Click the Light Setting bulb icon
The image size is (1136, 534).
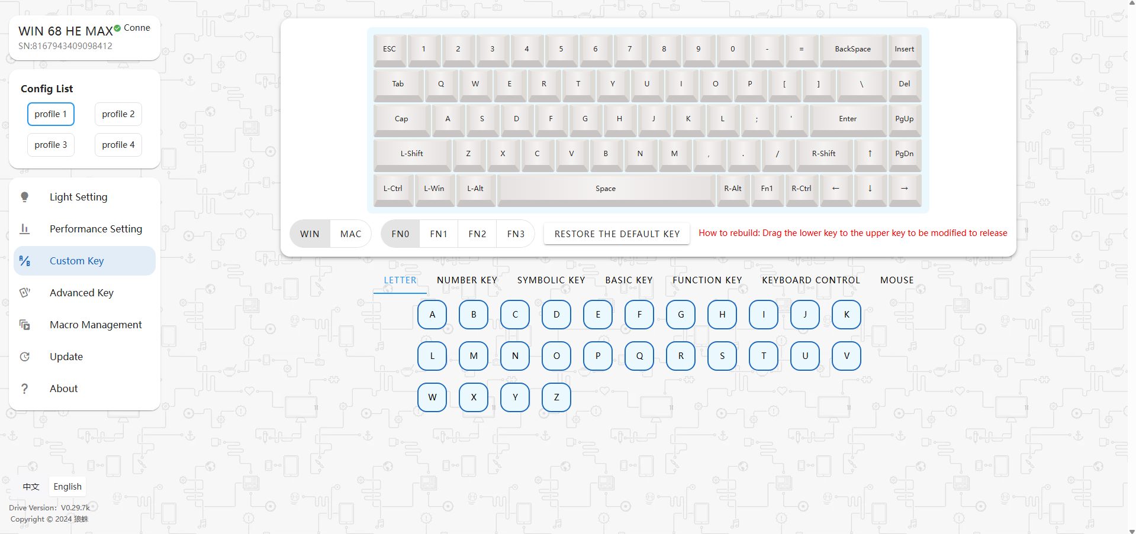(x=25, y=197)
